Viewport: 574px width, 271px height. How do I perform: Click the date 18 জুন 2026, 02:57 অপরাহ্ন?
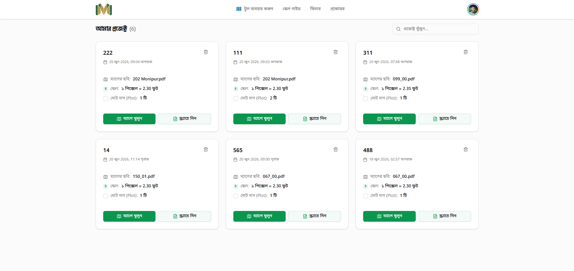click(391, 159)
